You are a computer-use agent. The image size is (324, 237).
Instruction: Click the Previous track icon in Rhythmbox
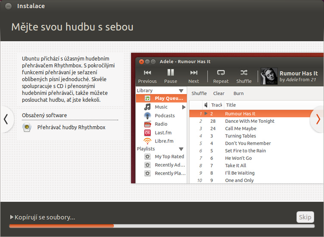point(147,73)
